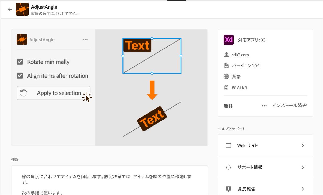323x195 pixels.
Task: Click the language globe icon
Action: click(226, 77)
